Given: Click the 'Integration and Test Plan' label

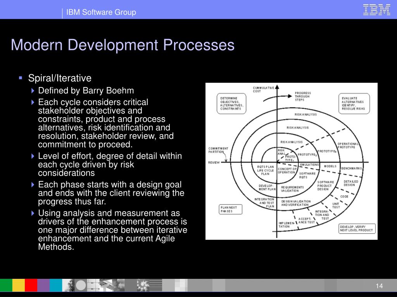Looking at the screenshot, I should [x=264, y=203].
